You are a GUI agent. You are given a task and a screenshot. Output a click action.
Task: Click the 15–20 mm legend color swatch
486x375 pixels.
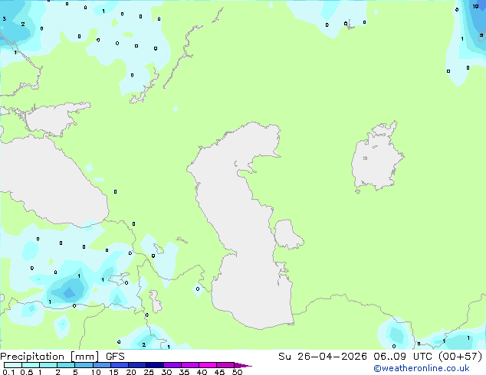pyautogui.click(x=119, y=365)
